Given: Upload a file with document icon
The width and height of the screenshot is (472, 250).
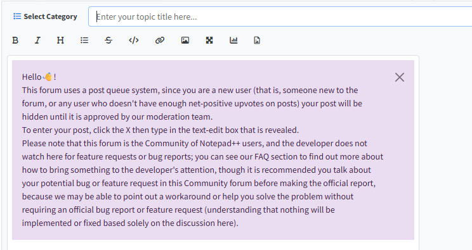Looking at the screenshot, I should pyautogui.click(x=257, y=41).
